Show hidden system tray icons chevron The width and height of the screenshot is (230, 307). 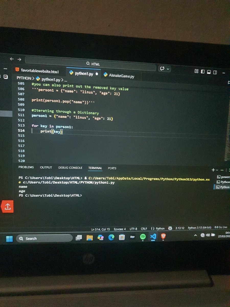(195, 236)
